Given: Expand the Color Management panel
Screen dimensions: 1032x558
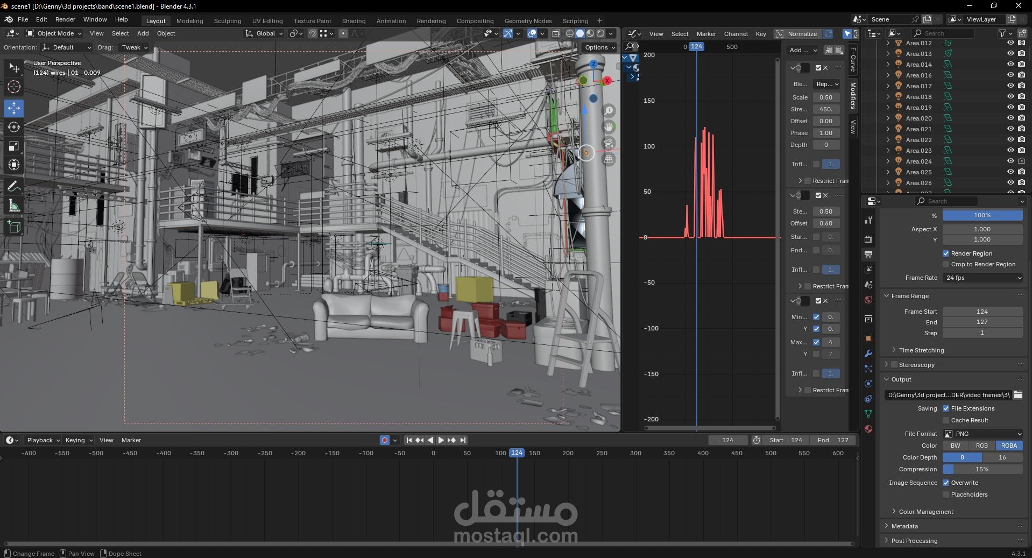Looking at the screenshot, I should click(925, 512).
